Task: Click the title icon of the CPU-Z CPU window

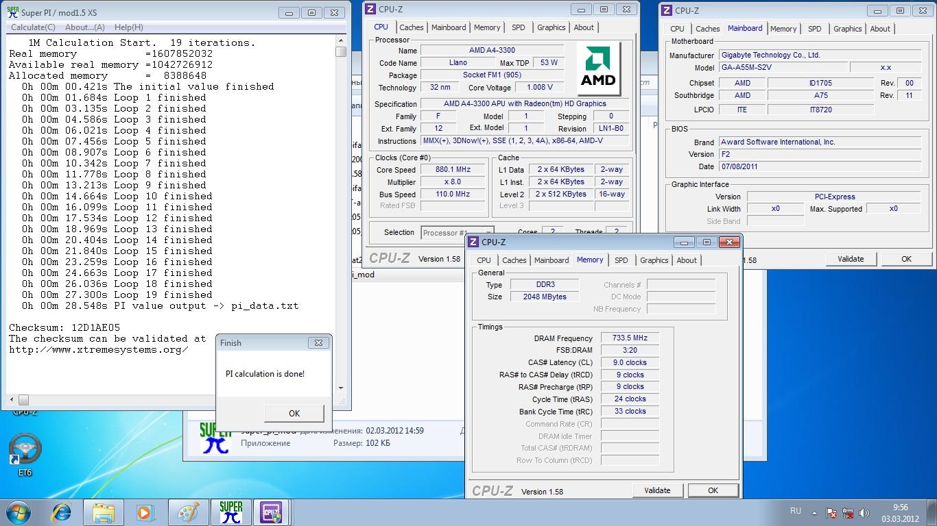Action: click(370, 9)
